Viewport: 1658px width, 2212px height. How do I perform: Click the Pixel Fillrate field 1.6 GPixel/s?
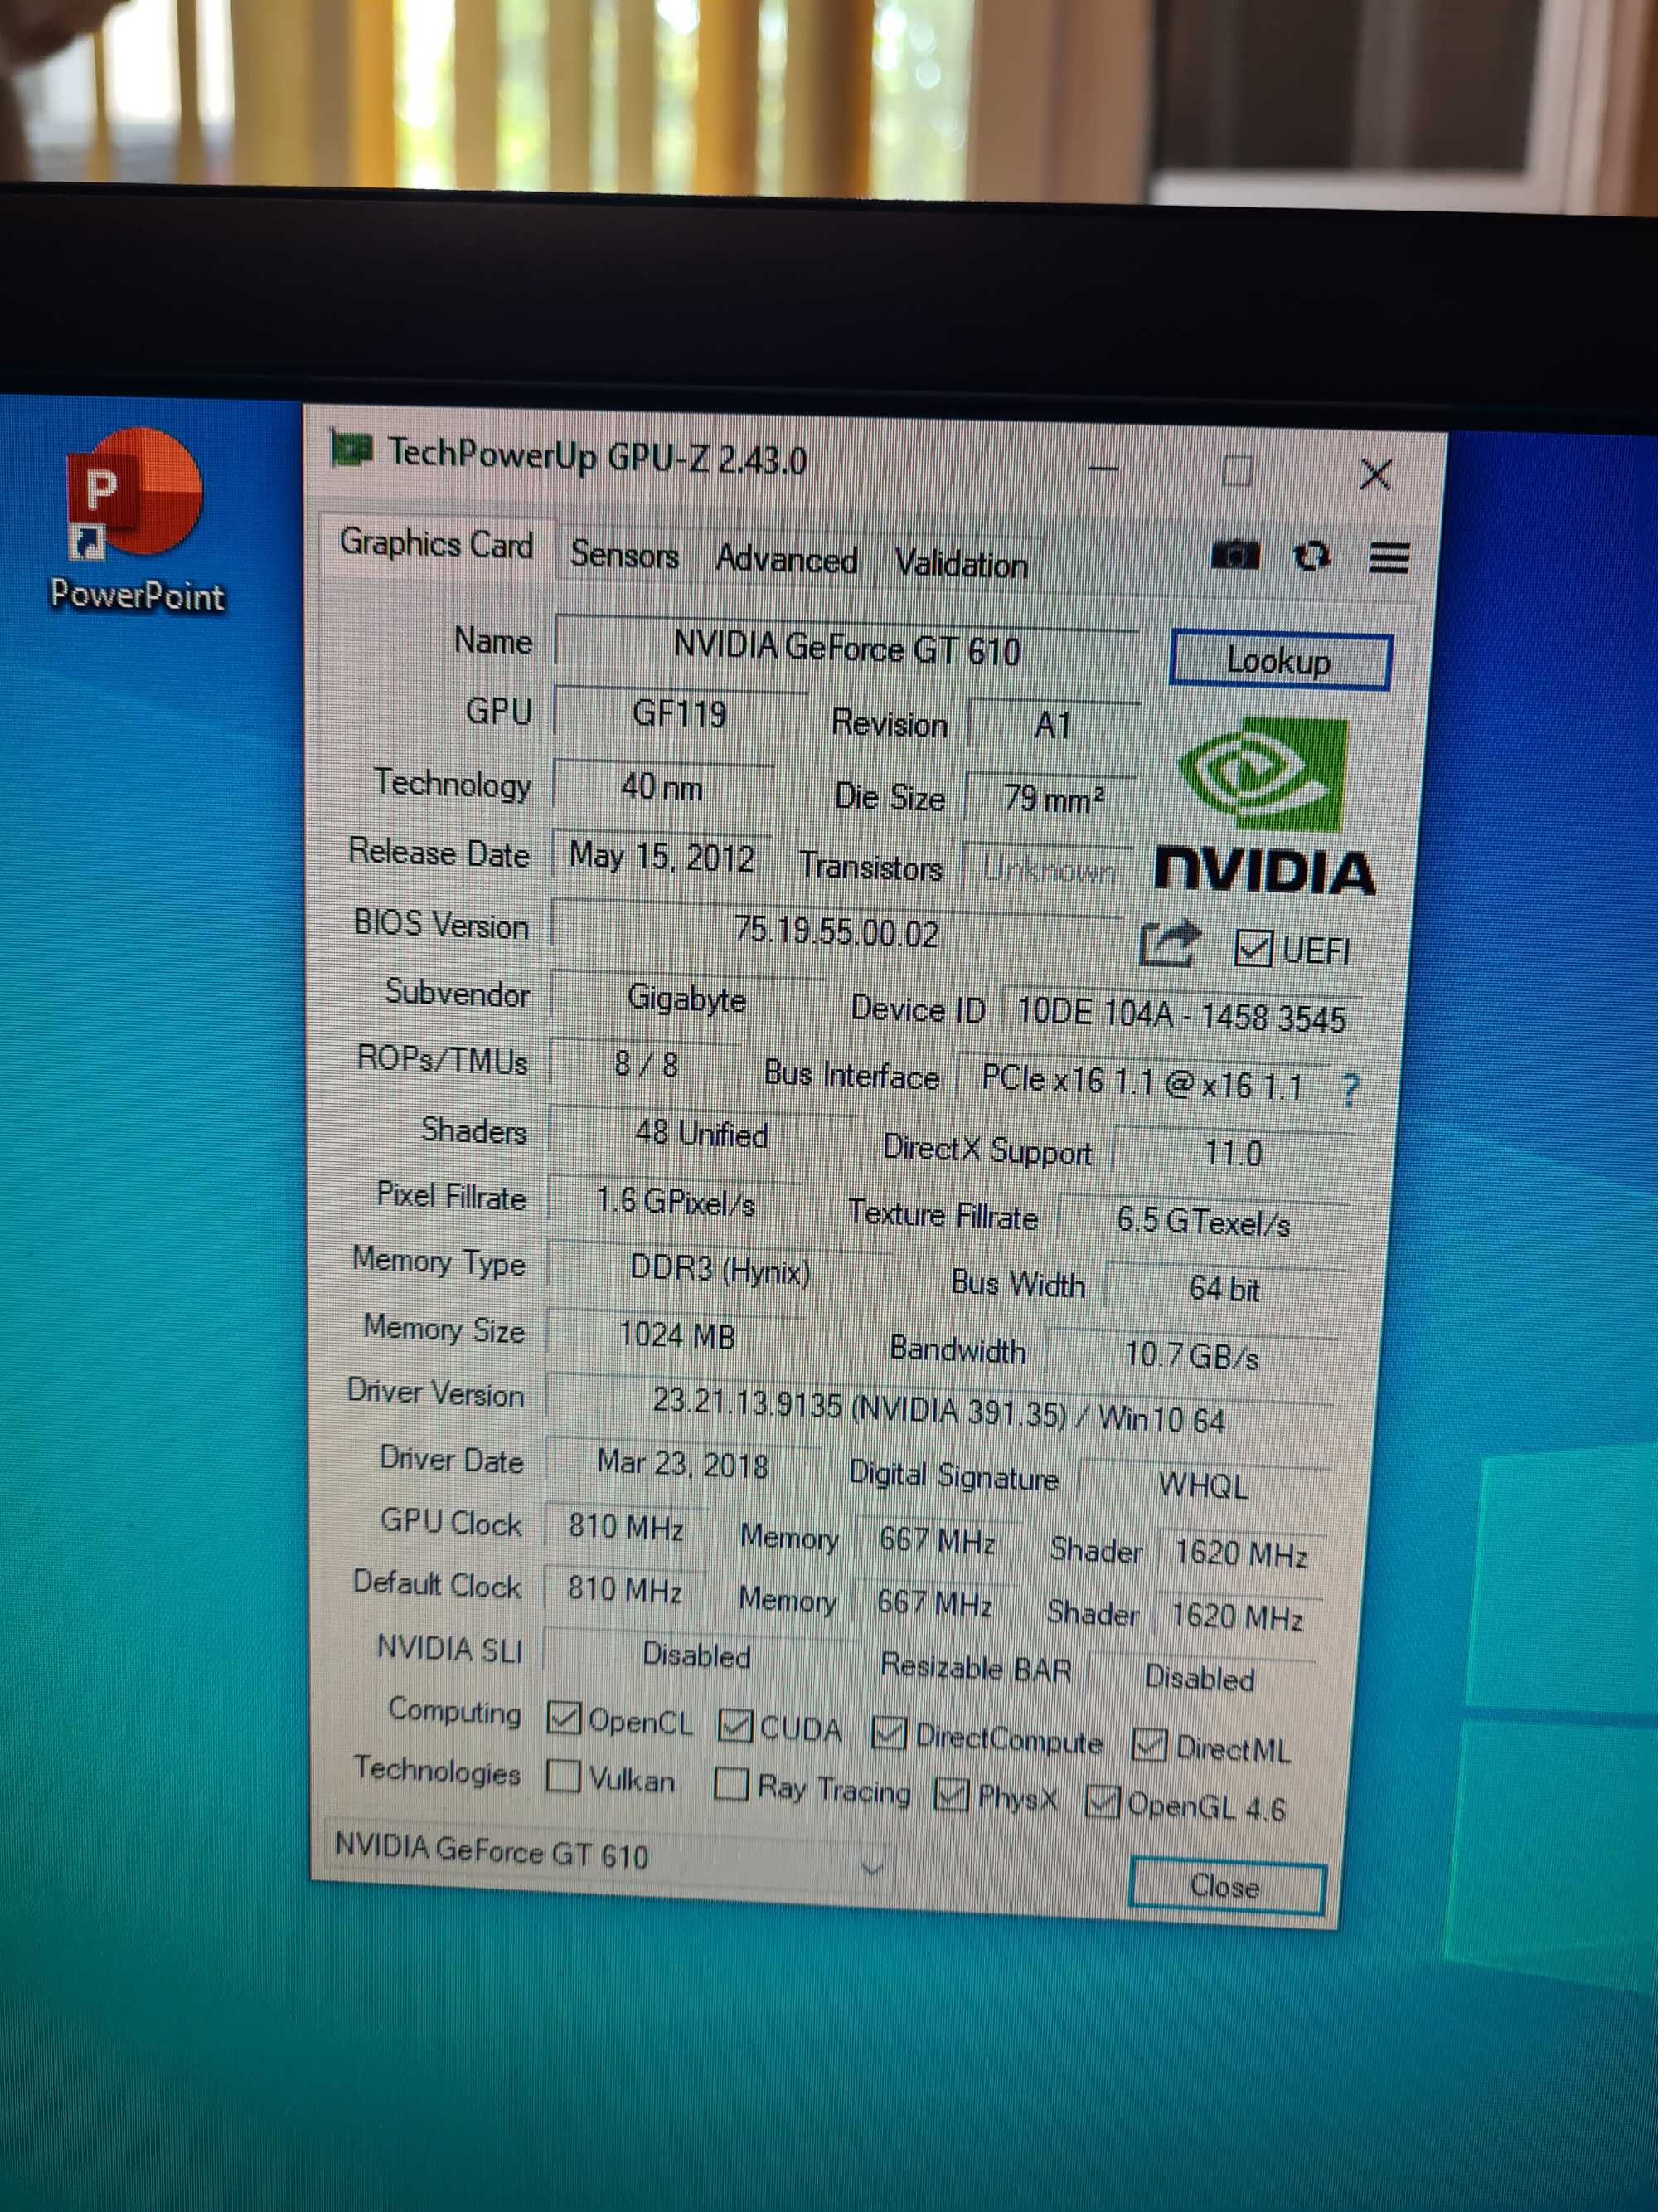pos(676,1200)
